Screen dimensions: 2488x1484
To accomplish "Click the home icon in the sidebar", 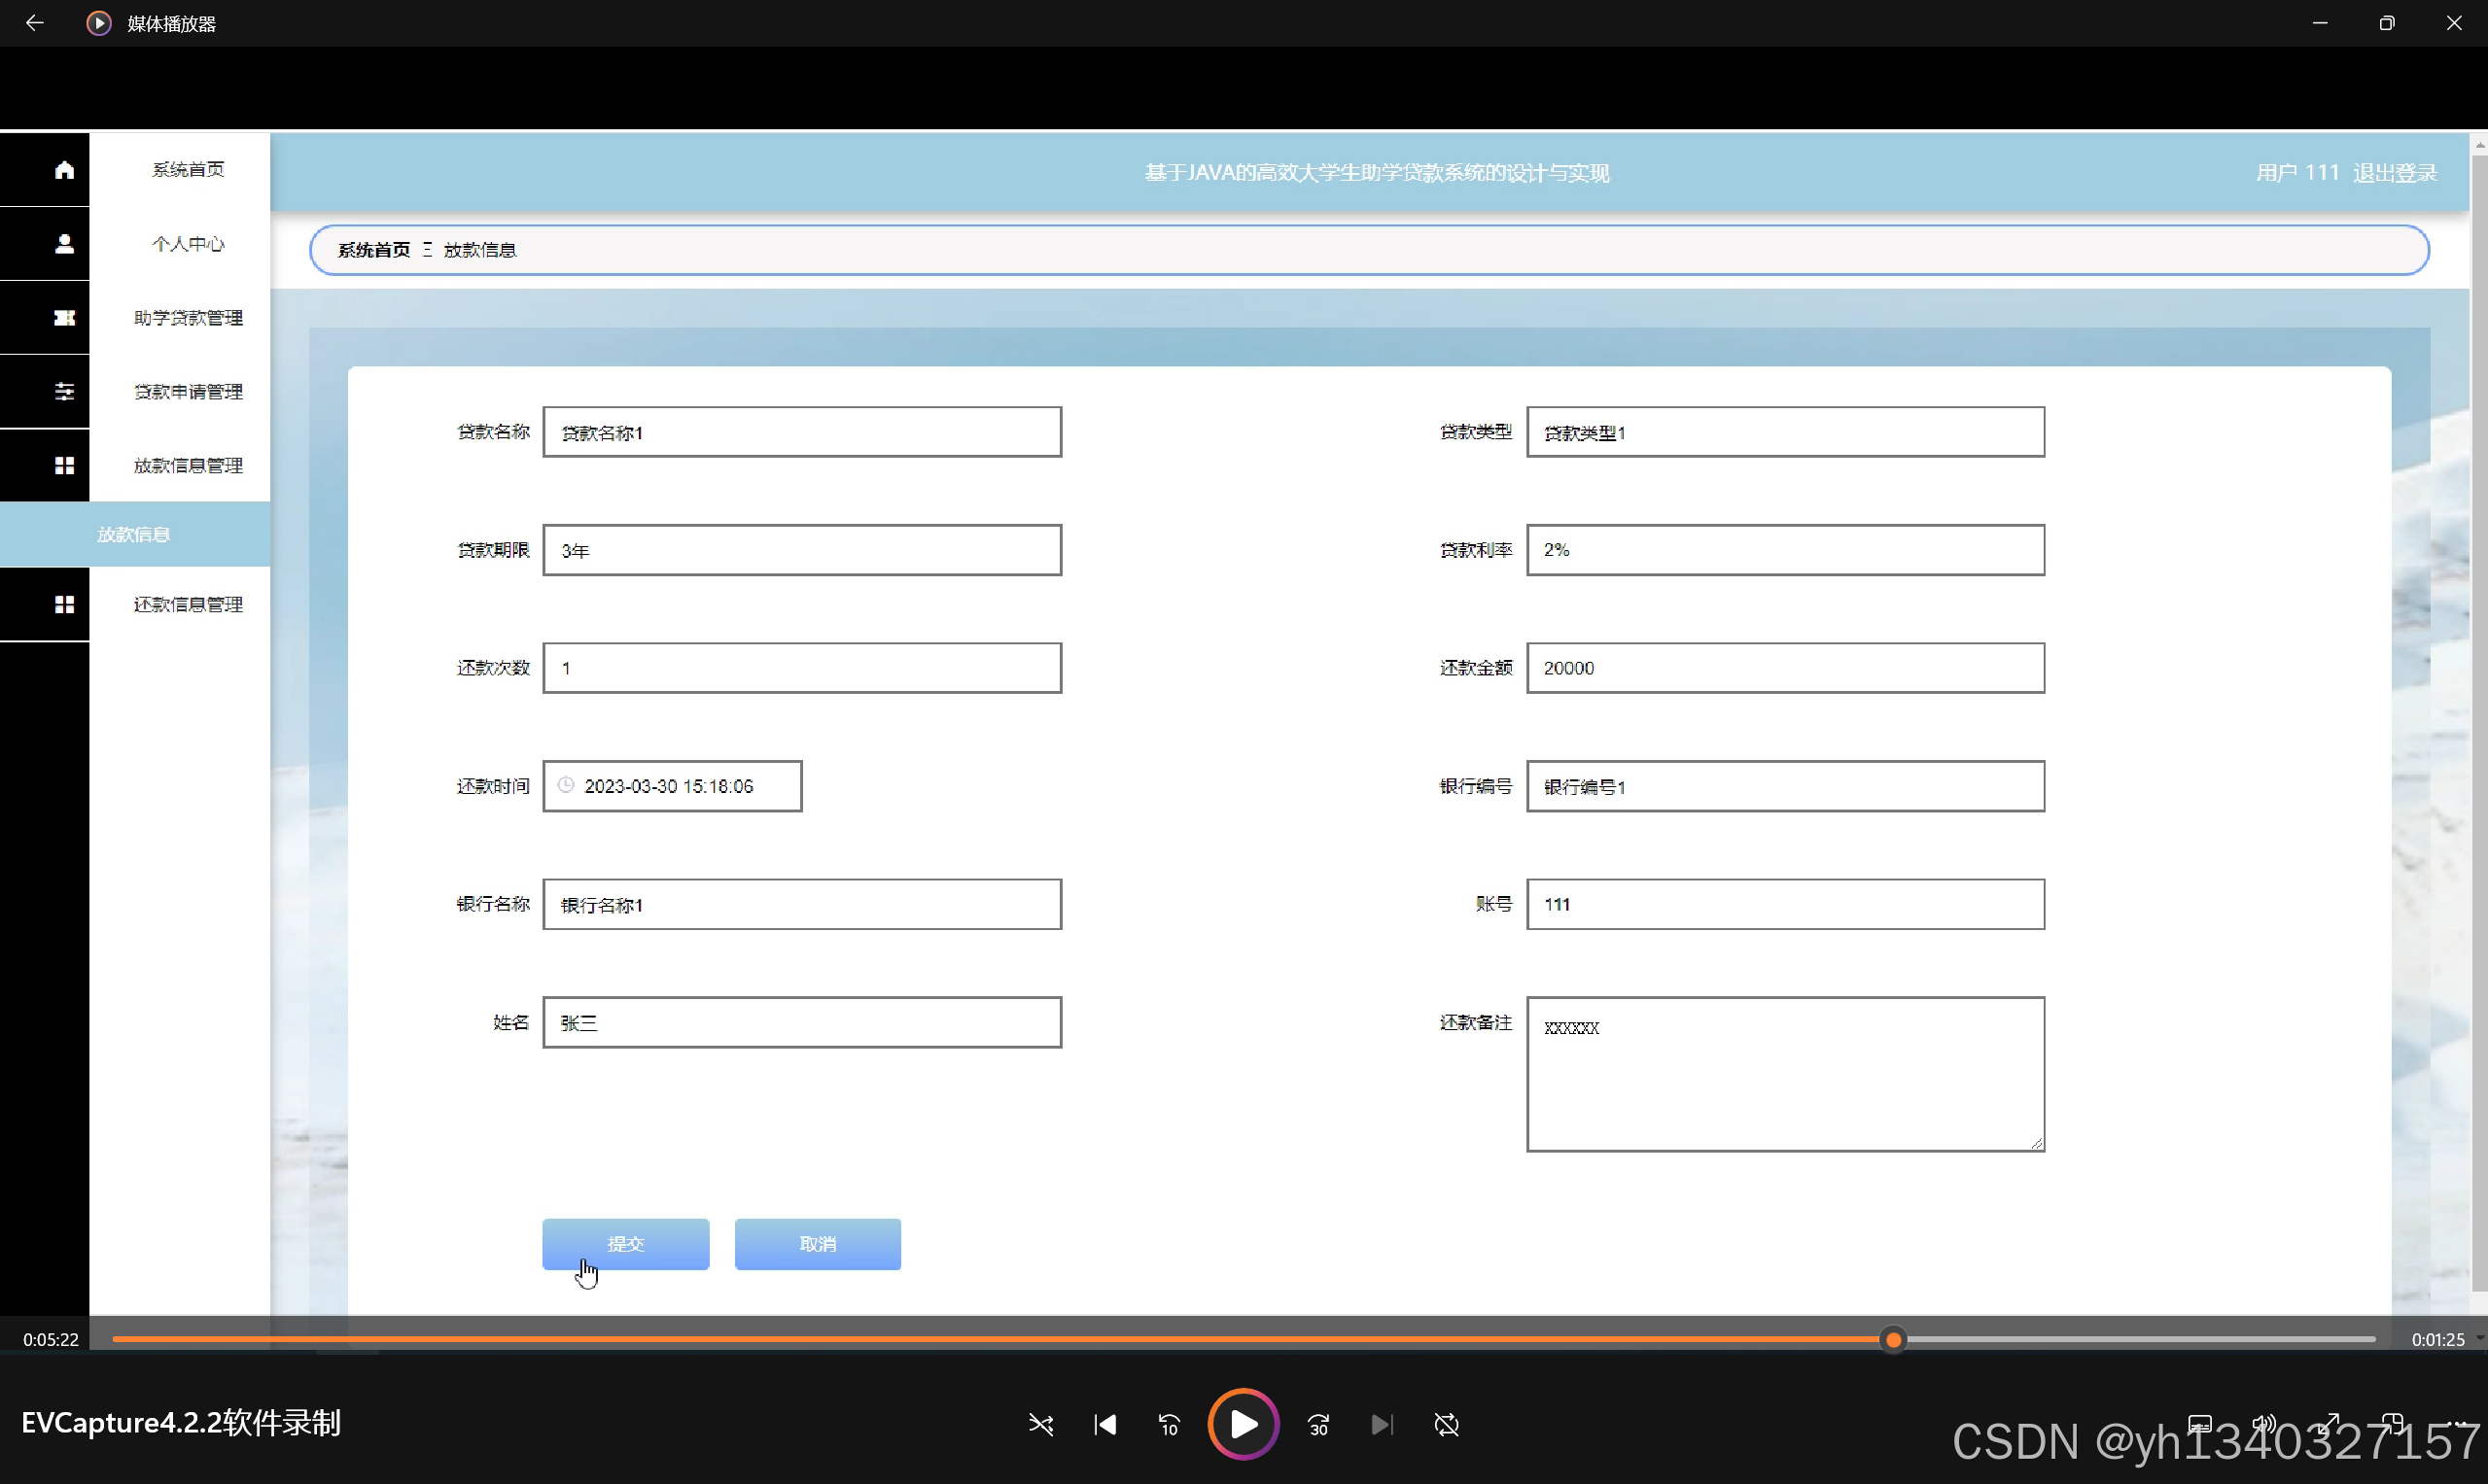I will (64, 170).
